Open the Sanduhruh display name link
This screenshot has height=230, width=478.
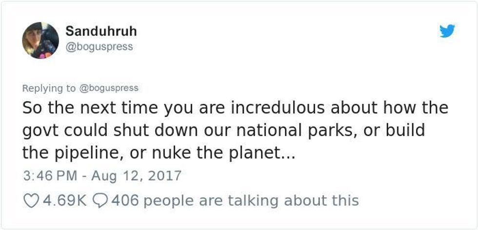(101, 31)
